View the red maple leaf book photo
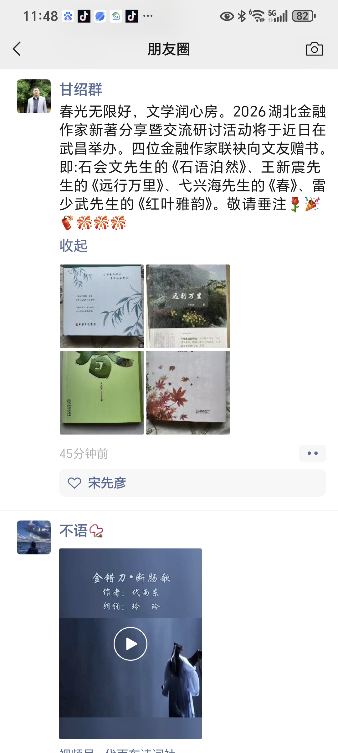Viewport: 338px width, 753px height. coord(188,393)
